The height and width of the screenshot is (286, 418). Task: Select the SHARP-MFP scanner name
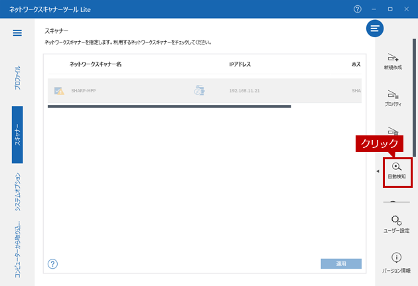(84, 91)
